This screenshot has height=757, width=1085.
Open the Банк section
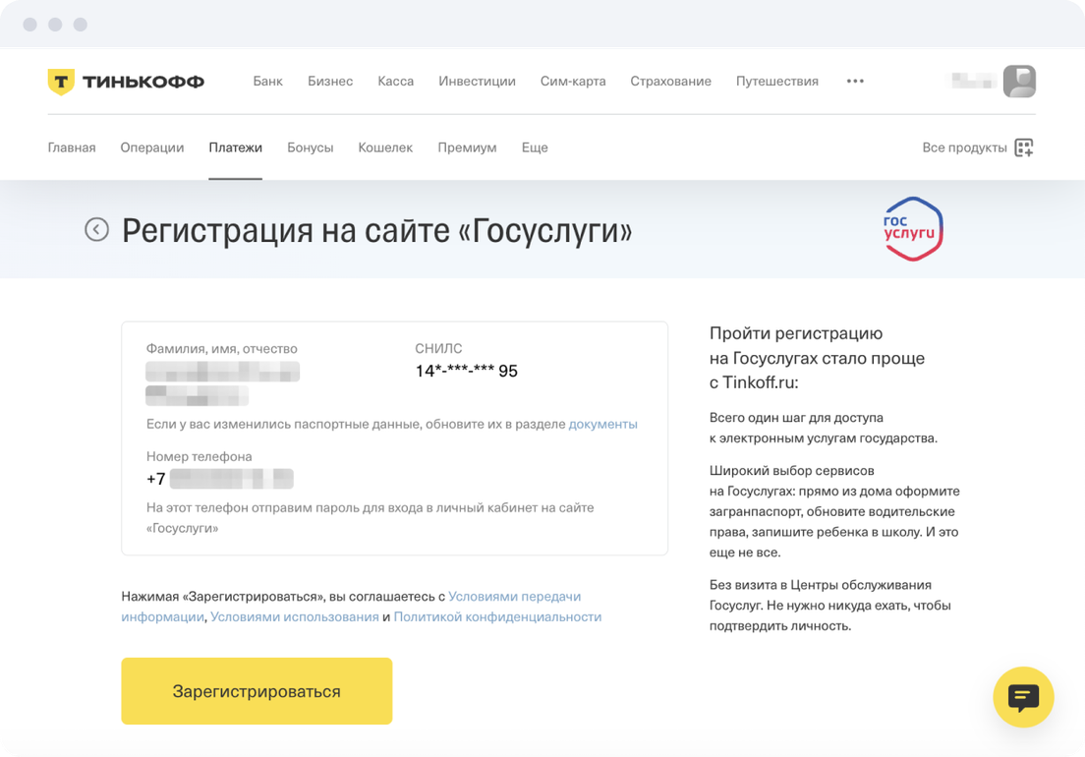pyautogui.click(x=267, y=81)
